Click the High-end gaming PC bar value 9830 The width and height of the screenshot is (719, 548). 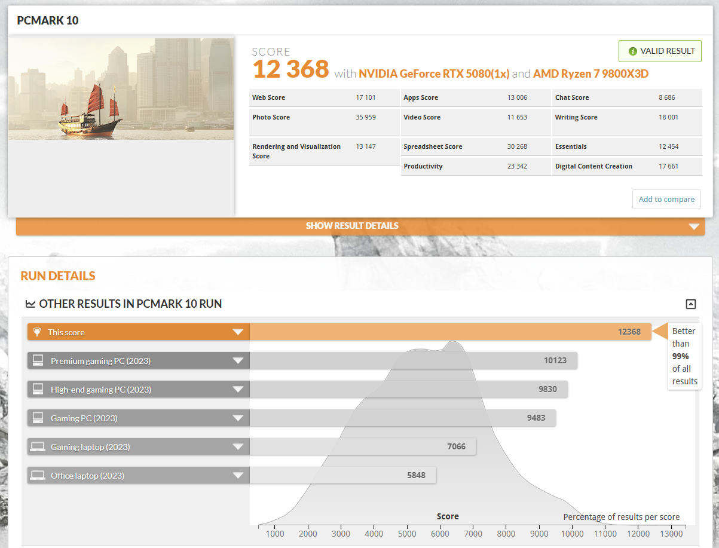coord(547,390)
